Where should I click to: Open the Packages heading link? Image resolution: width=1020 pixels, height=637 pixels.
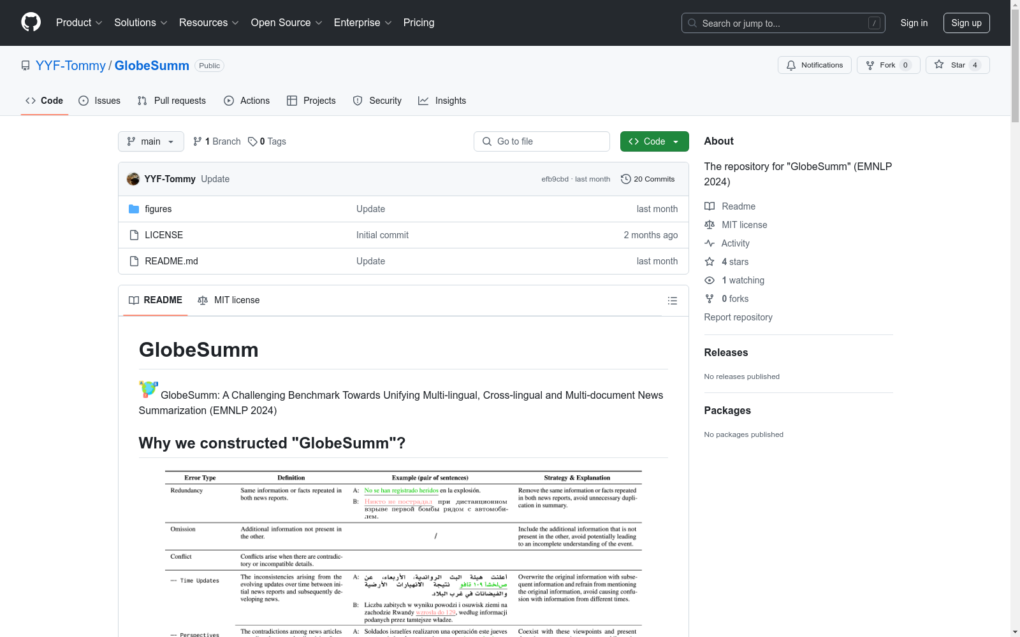[x=727, y=410]
